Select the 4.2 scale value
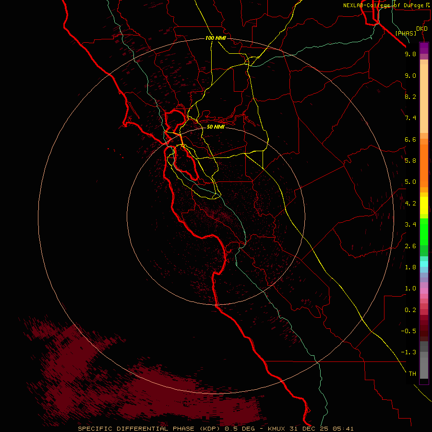 click(410, 204)
